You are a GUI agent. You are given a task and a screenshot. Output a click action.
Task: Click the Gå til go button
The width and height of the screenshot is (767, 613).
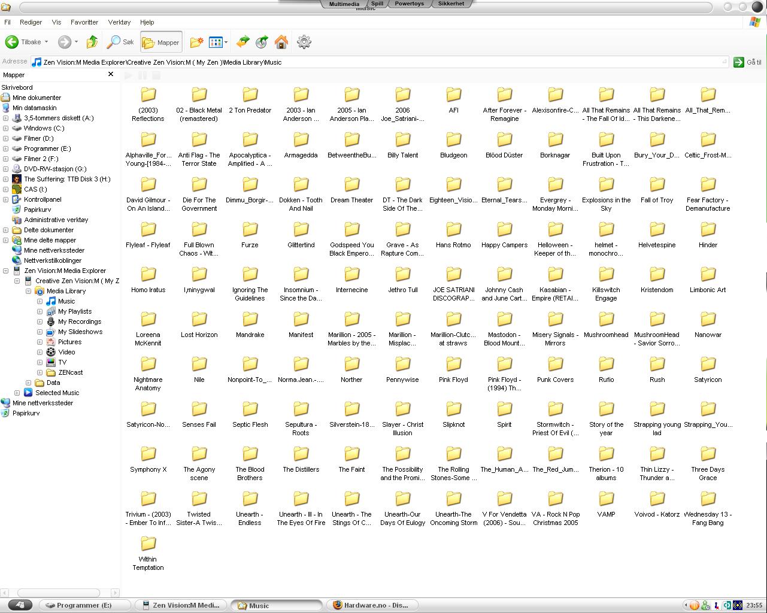coord(748,62)
